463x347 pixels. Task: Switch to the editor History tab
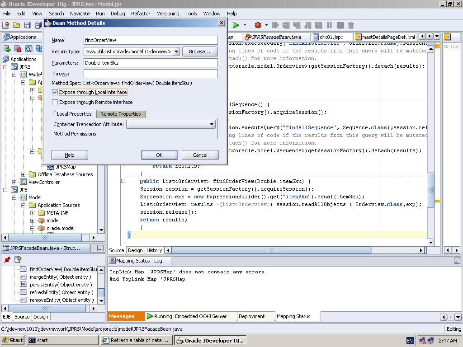click(x=154, y=250)
